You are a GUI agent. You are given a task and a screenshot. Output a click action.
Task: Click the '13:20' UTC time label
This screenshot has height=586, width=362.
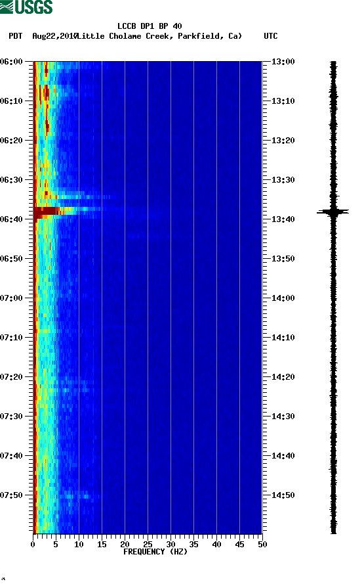(x=283, y=141)
